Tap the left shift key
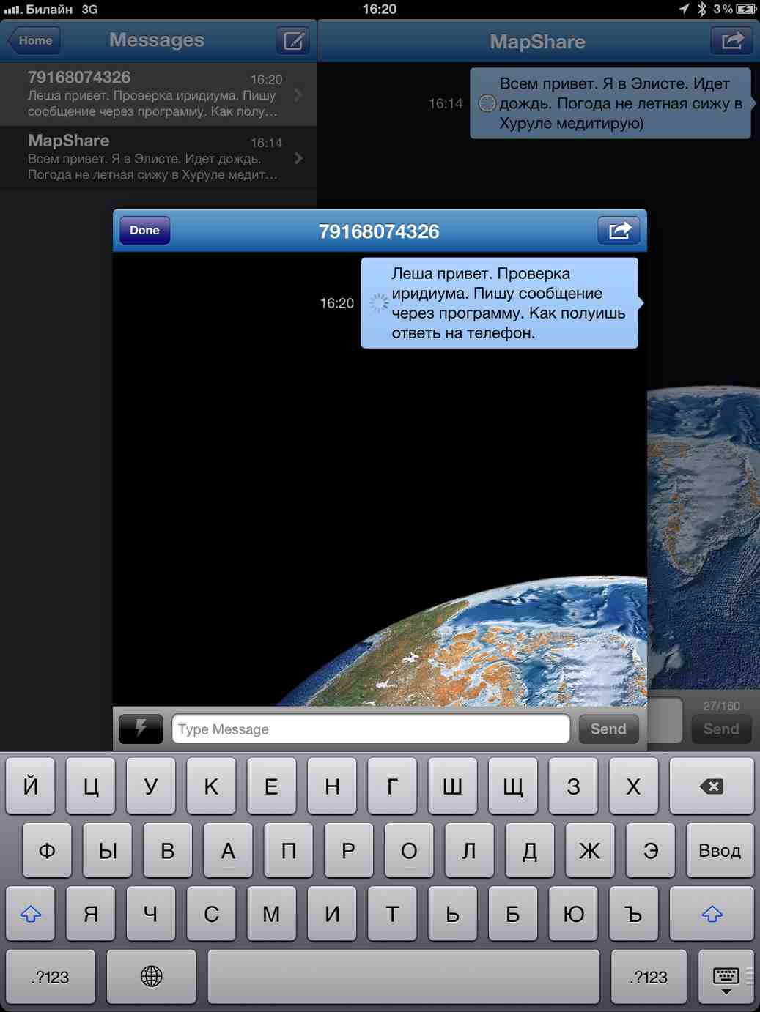 tap(30, 914)
